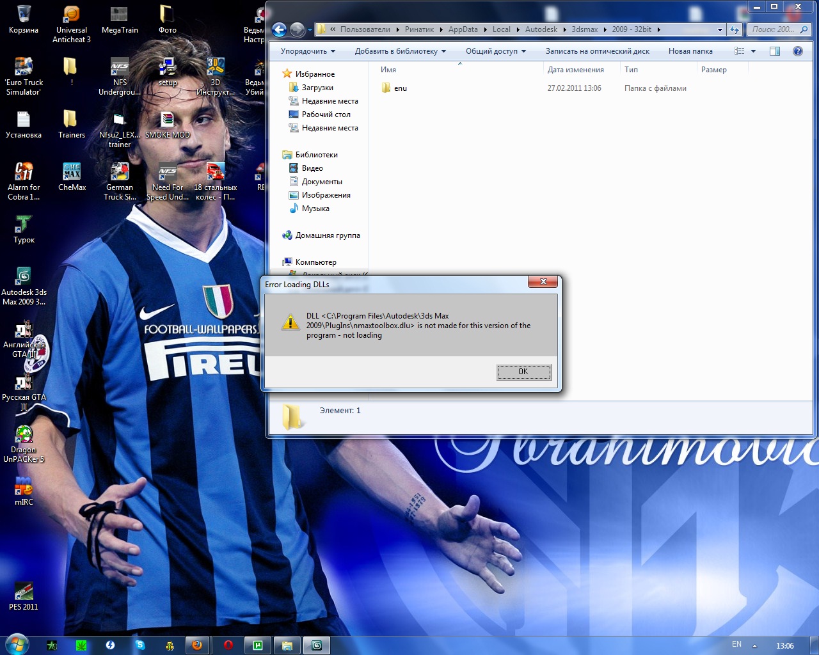The image size is (819, 655).
Task: Sort by Дата изменения column
Action: pos(582,70)
